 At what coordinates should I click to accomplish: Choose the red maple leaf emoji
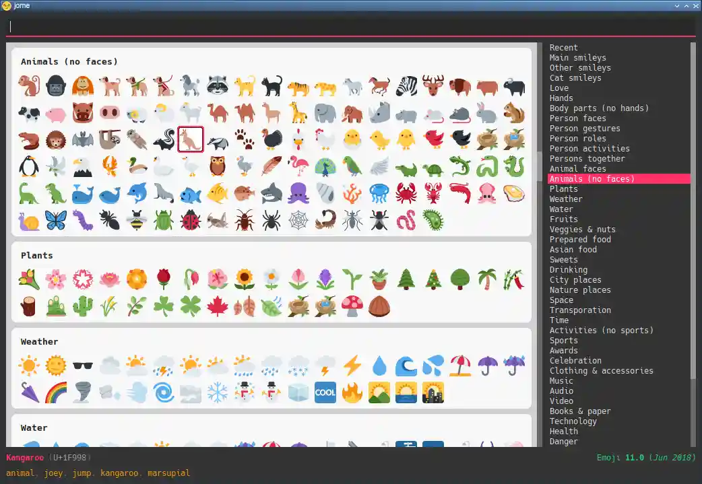tap(218, 306)
